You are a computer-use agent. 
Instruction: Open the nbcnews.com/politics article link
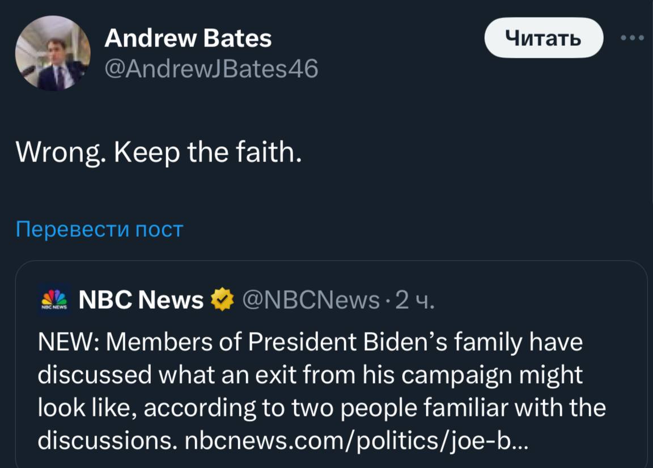click(357, 440)
